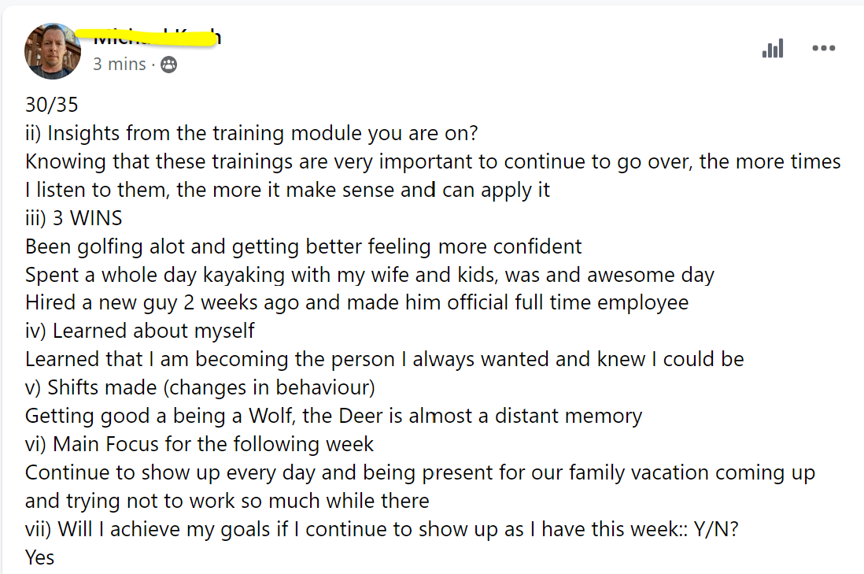This screenshot has height=574, width=864.
Task: Click the 'Will I achieve my goals' question
Action: [382, 529]
